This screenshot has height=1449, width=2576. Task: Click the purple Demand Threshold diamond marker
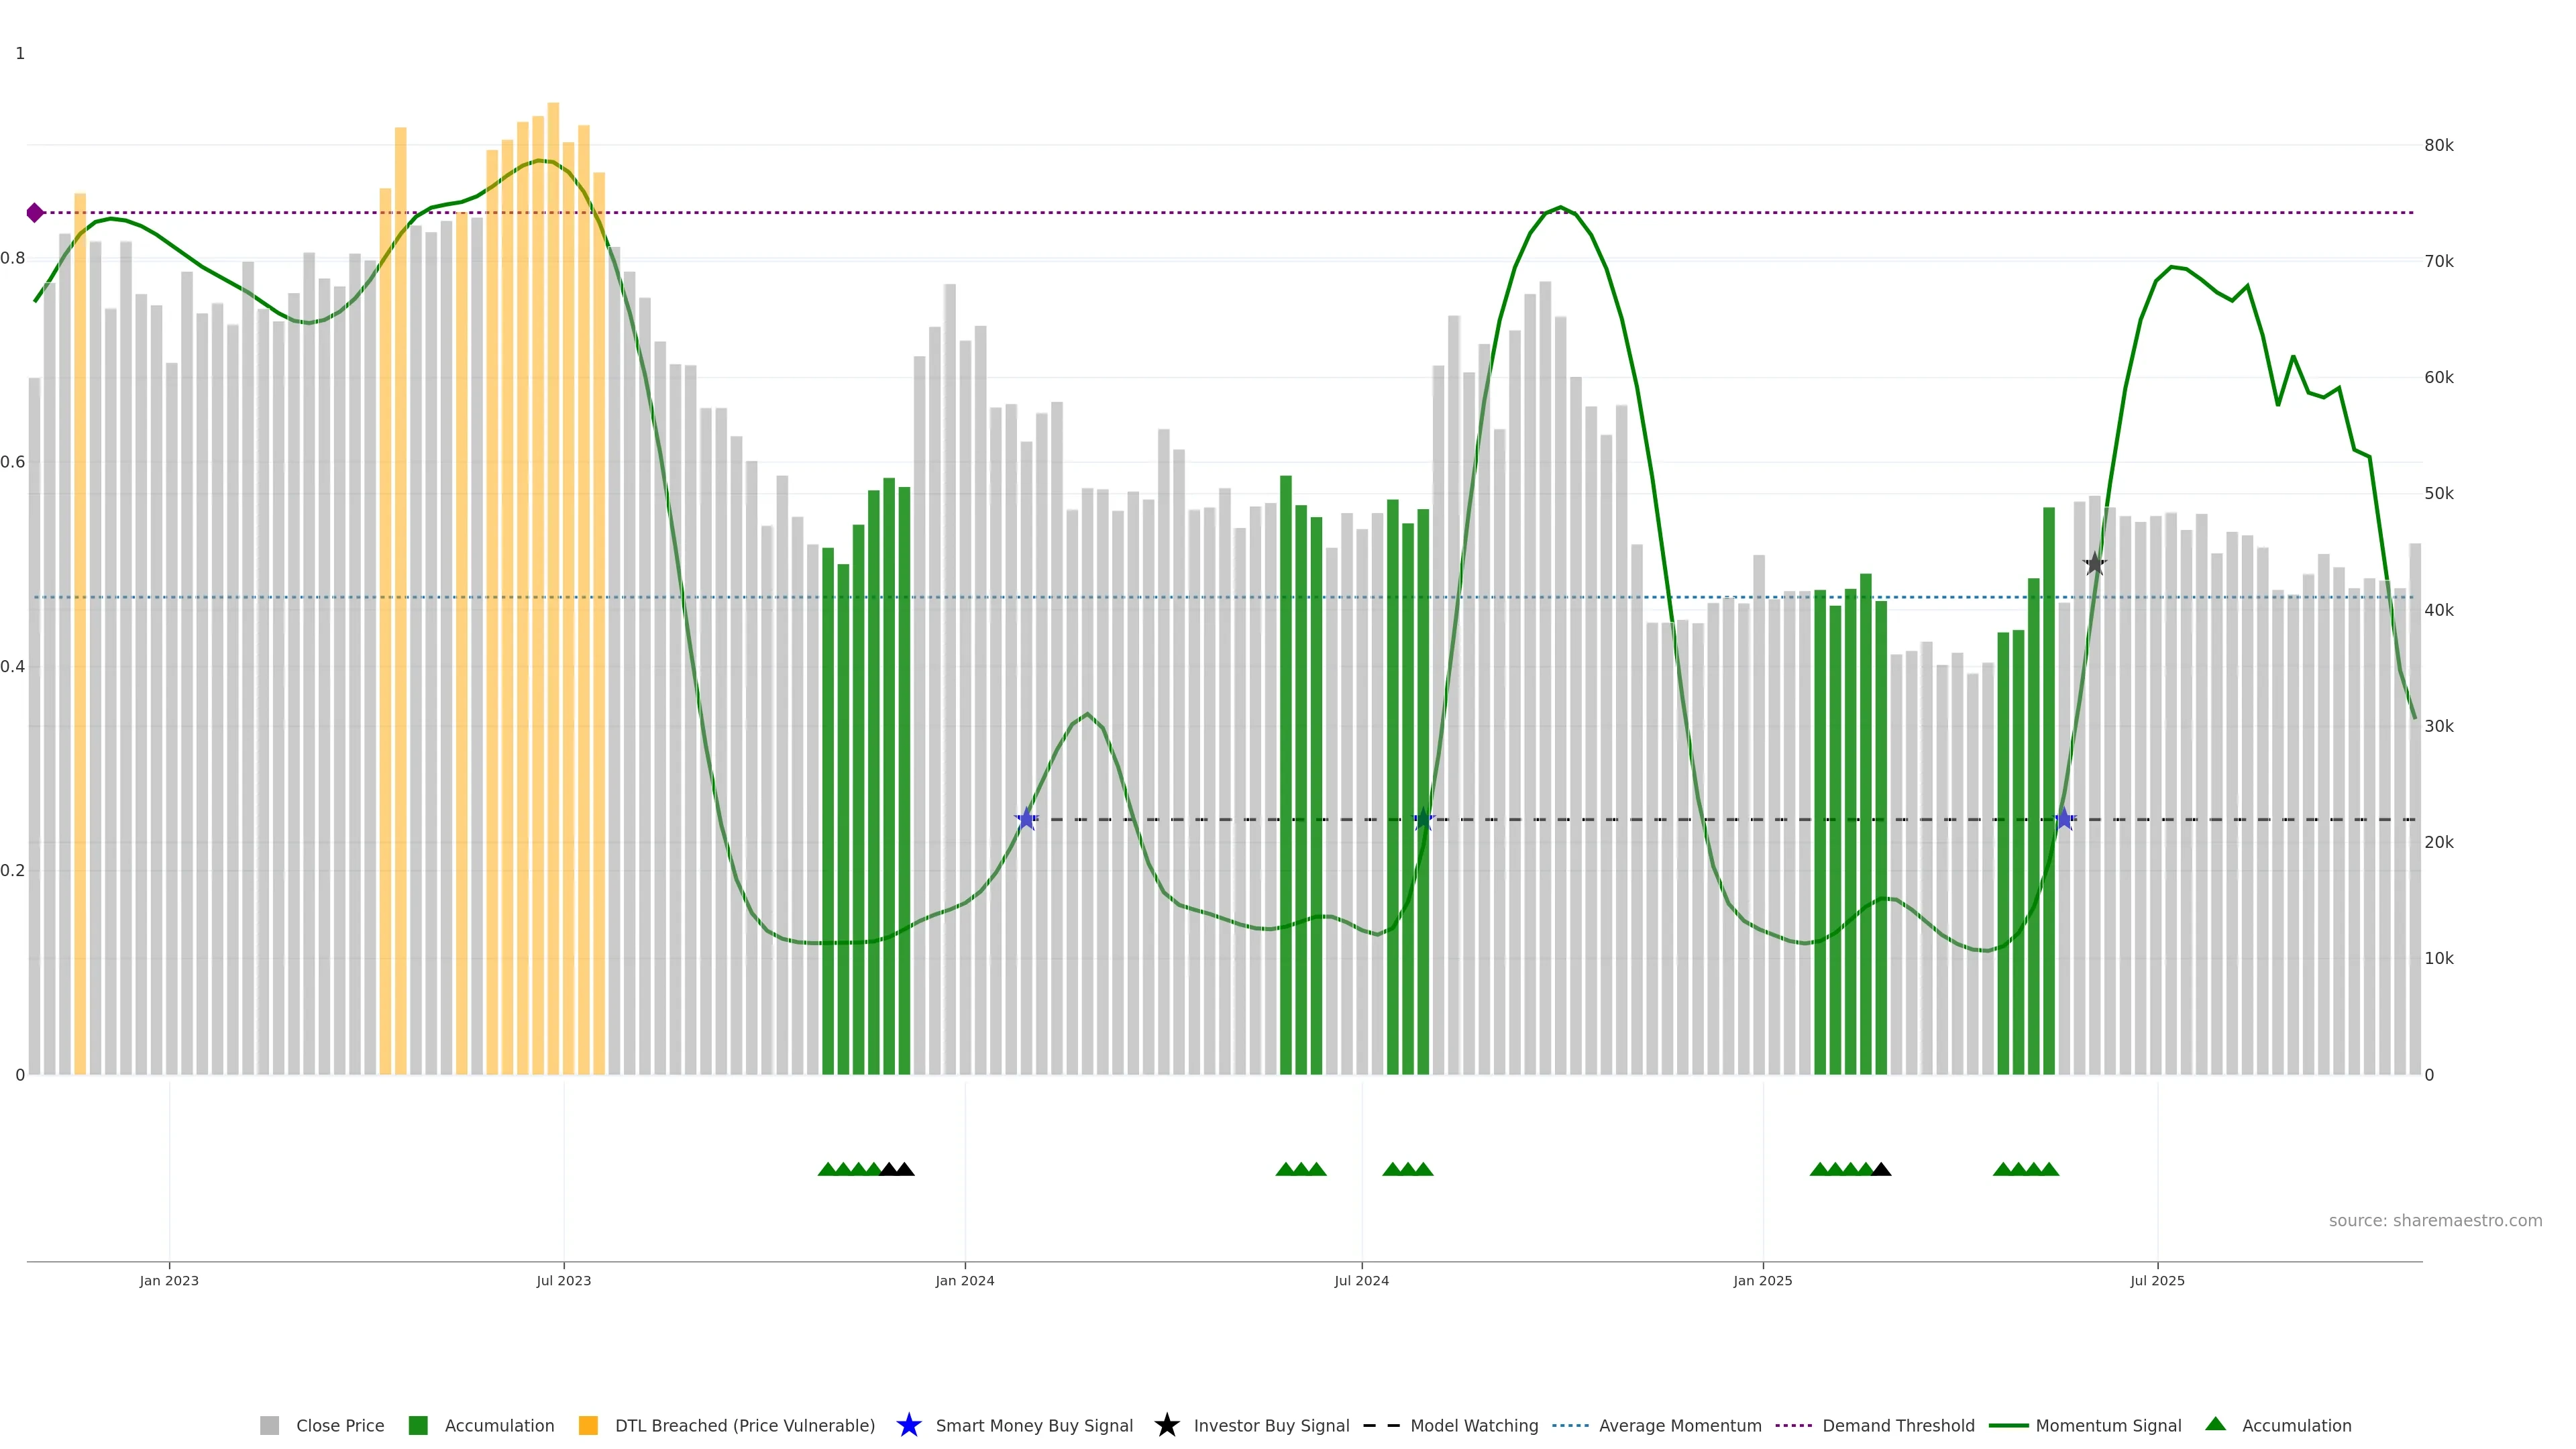coord(35,213)
